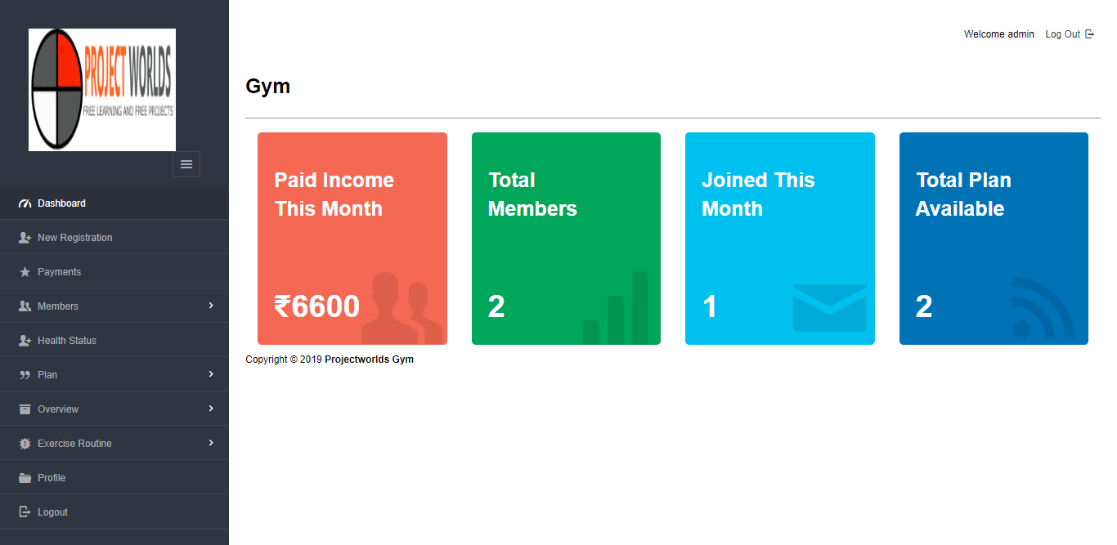Screen dimensions: 1117x545
Task: Click the Plan quote-mark icon
Action: click(25, 375)
